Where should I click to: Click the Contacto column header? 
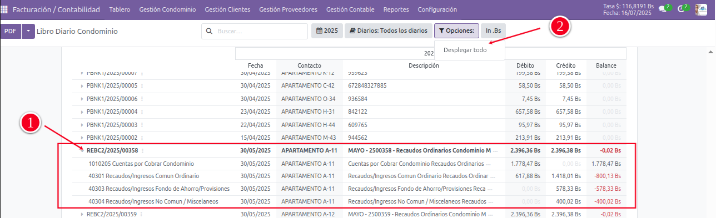[x=309, y=65]
